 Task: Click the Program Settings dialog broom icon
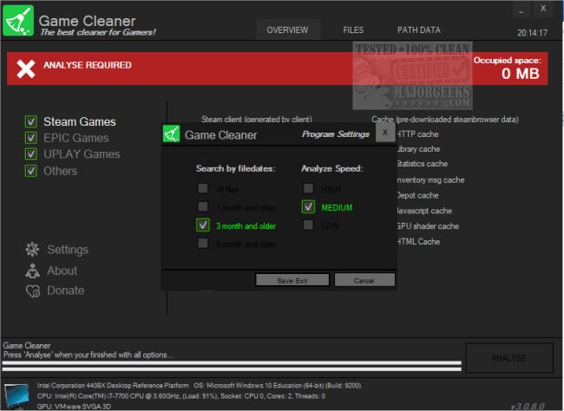click(171, 134)
